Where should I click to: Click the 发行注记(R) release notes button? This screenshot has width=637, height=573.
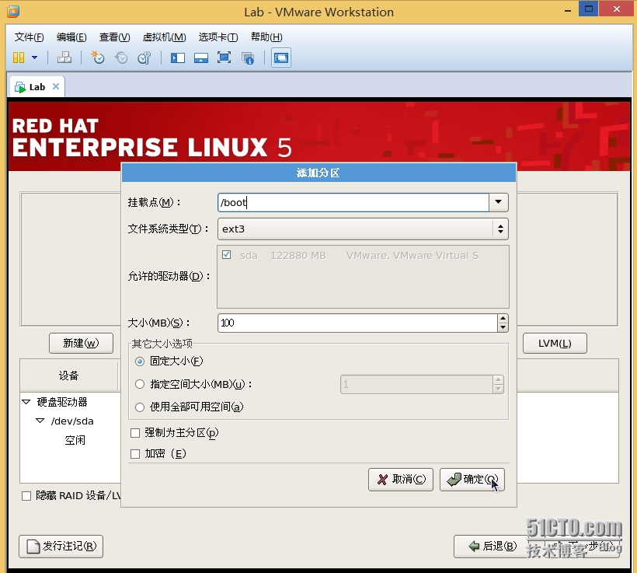(61, 546)
